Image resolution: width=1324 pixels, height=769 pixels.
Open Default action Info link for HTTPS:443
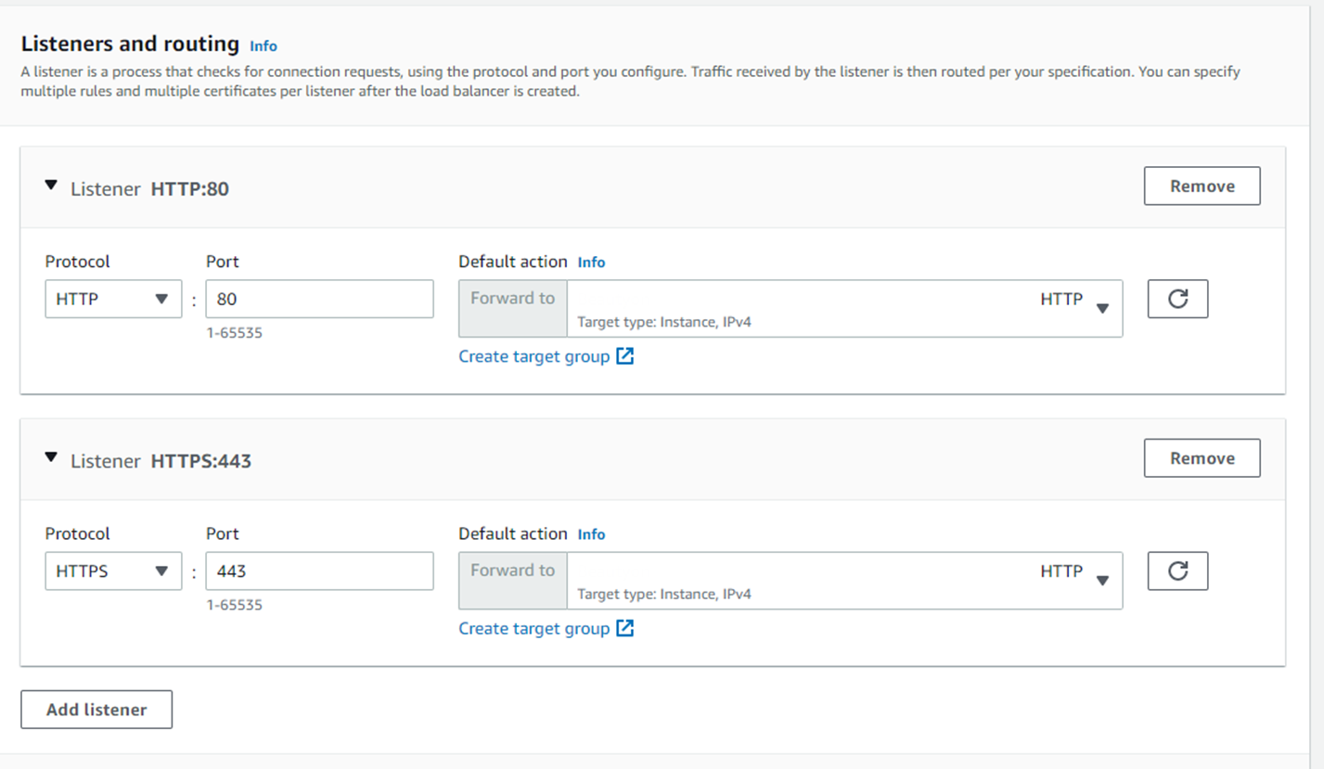coord(591,534)
